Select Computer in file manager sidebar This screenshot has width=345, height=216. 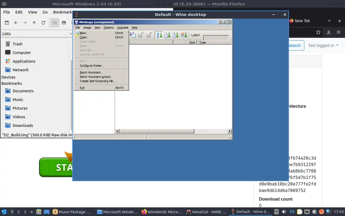22,53
